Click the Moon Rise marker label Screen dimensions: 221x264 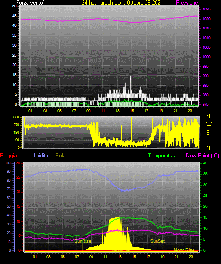click(x=184, y=250)
